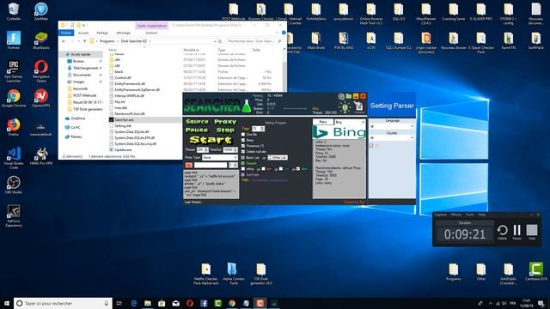Image resolution: width=550 pixels, height=309 pixels.
Task: Pause the Camtasia recording
Action: point(516,232)
